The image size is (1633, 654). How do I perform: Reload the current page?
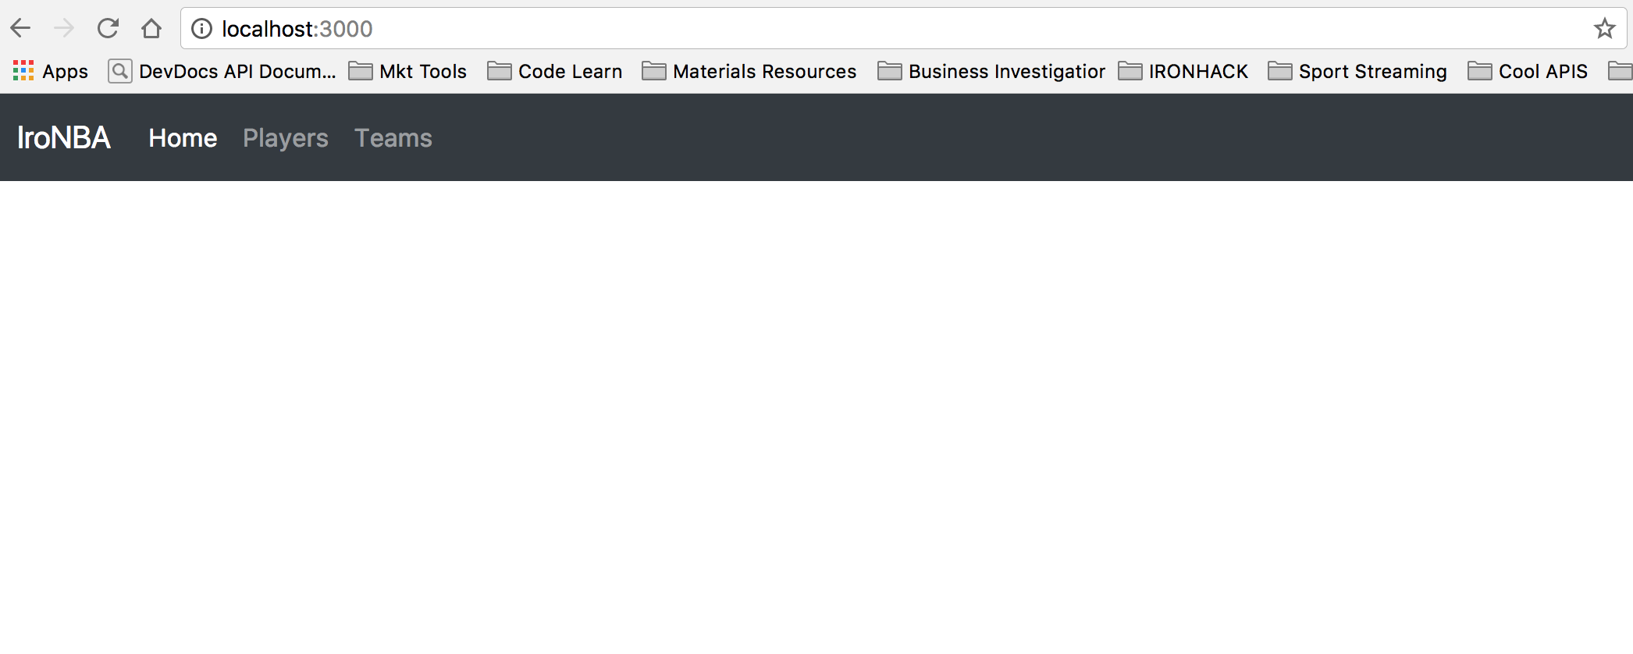coord(108,29)
